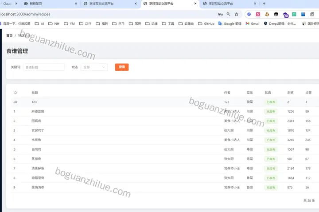The height and width of the screenshot is (212, 319).
Task: Select the 麻婆豆腐 recipe title
Action: click(38, 111)
